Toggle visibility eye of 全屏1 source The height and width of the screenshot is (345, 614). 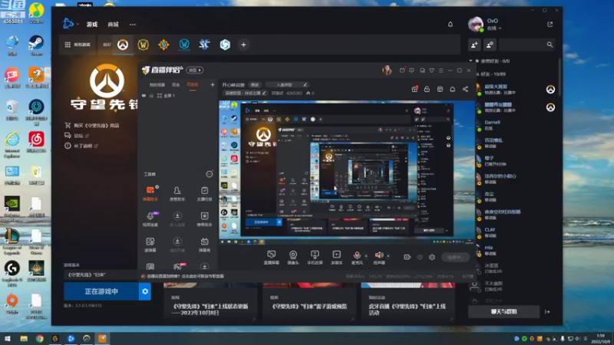[x=144, y=95]
